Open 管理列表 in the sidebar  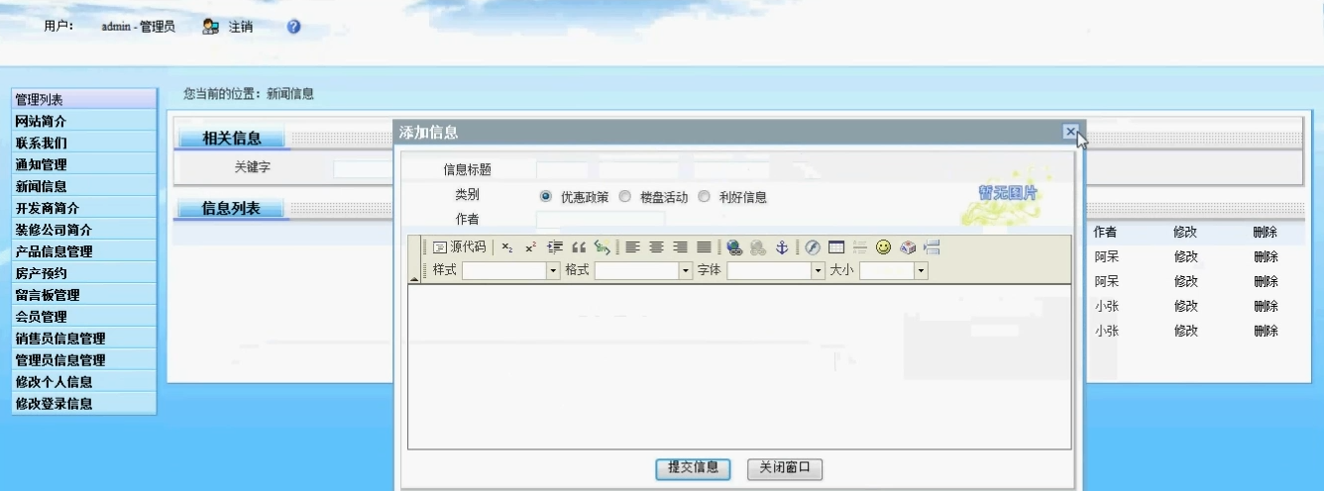click(84, 99)
